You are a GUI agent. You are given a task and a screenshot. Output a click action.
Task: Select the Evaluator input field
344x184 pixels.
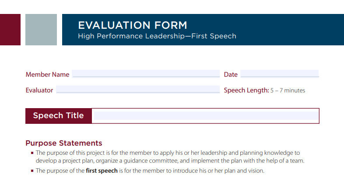point(138,90)
